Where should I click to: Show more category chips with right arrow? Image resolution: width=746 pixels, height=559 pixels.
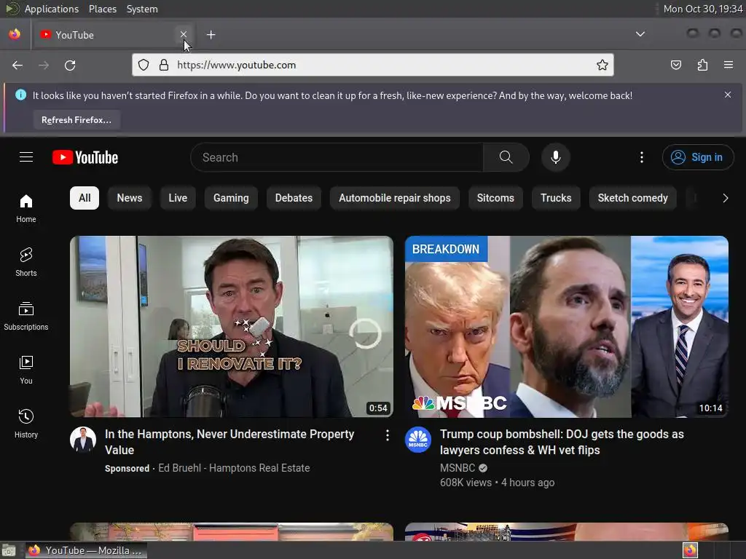pyautogui.click(x=725, y=198)
